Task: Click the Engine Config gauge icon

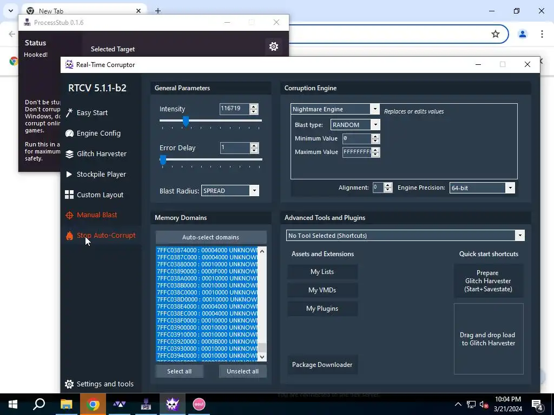Action: (x=69, y=133)
